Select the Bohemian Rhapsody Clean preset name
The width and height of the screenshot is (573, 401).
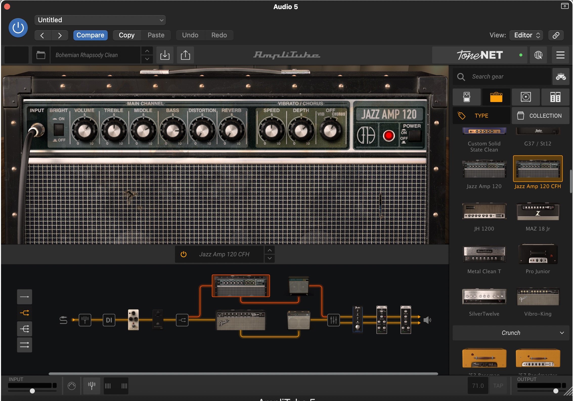(95, 55)
